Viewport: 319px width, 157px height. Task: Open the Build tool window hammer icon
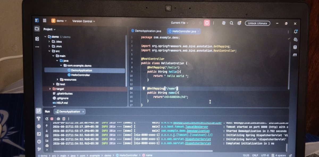38,118
